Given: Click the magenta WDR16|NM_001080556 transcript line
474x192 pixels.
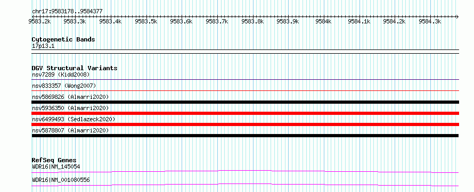Looking at the screenshot, I should (x=245, y=185).
